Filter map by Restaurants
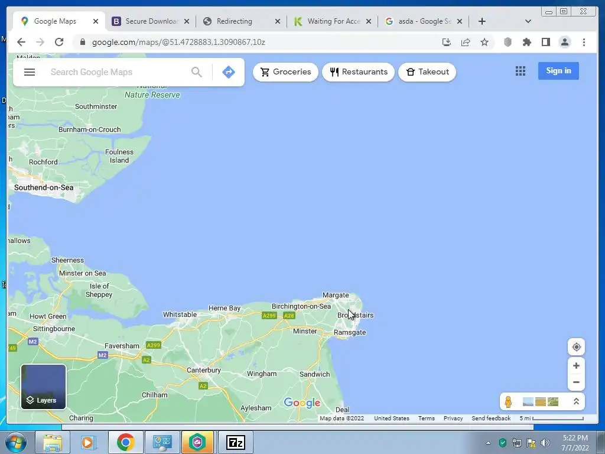The width and height of the screenshot is (605, 454). [359, 72]
